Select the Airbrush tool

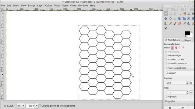[x=184, y=23]
